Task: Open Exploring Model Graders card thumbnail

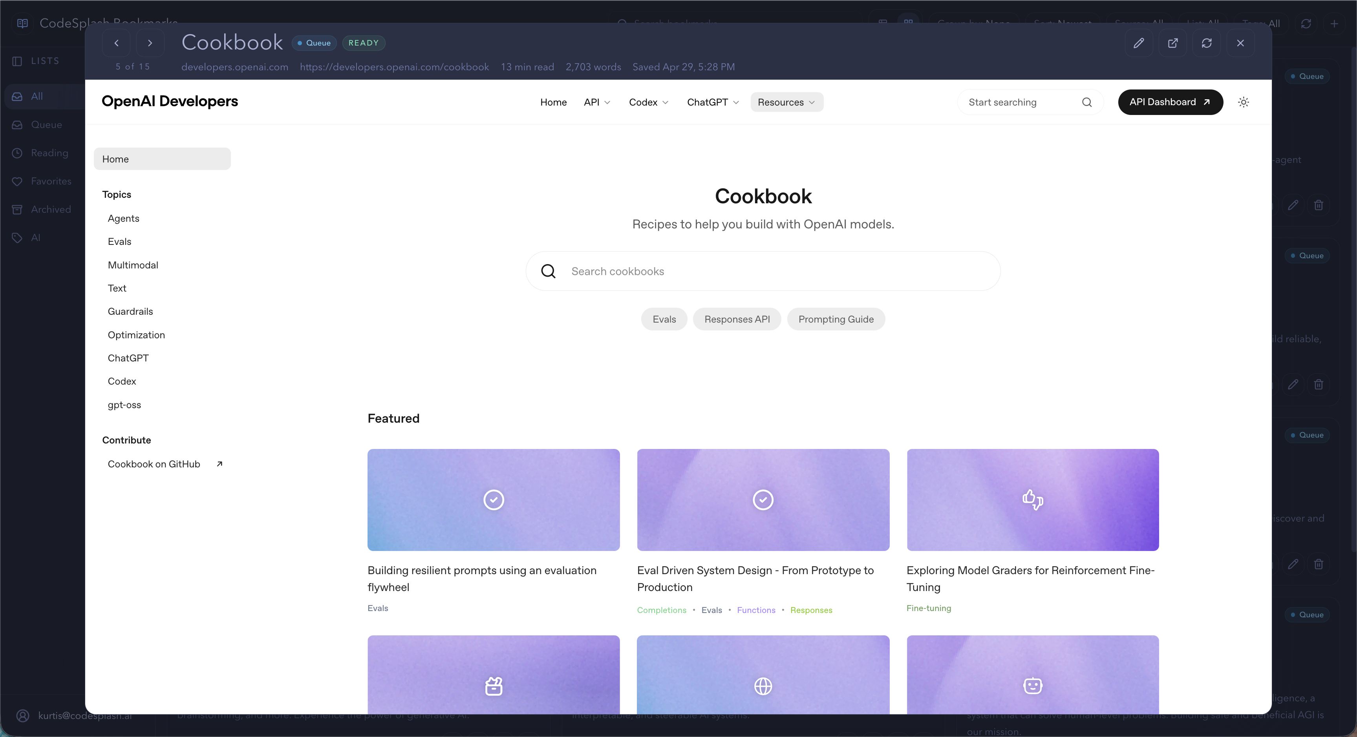Action: coord(1033,500)
